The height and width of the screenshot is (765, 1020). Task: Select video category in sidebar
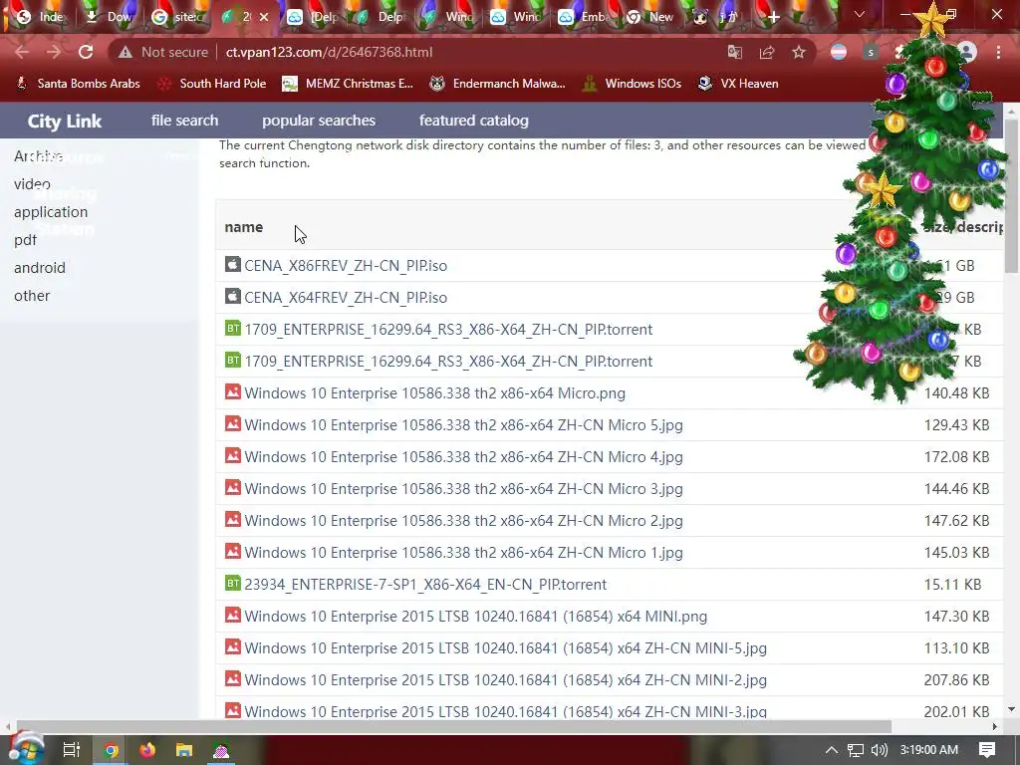click(32, 184)
